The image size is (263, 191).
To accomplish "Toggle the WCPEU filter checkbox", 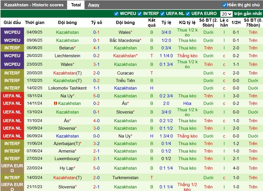I will tap(116, 14).
